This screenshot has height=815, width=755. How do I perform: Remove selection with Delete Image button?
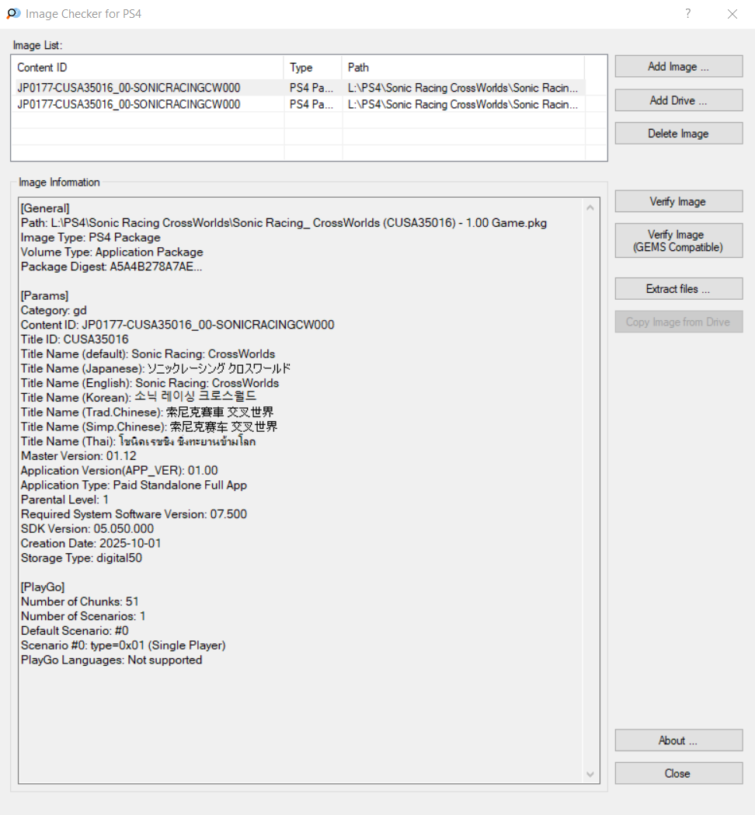678,134
